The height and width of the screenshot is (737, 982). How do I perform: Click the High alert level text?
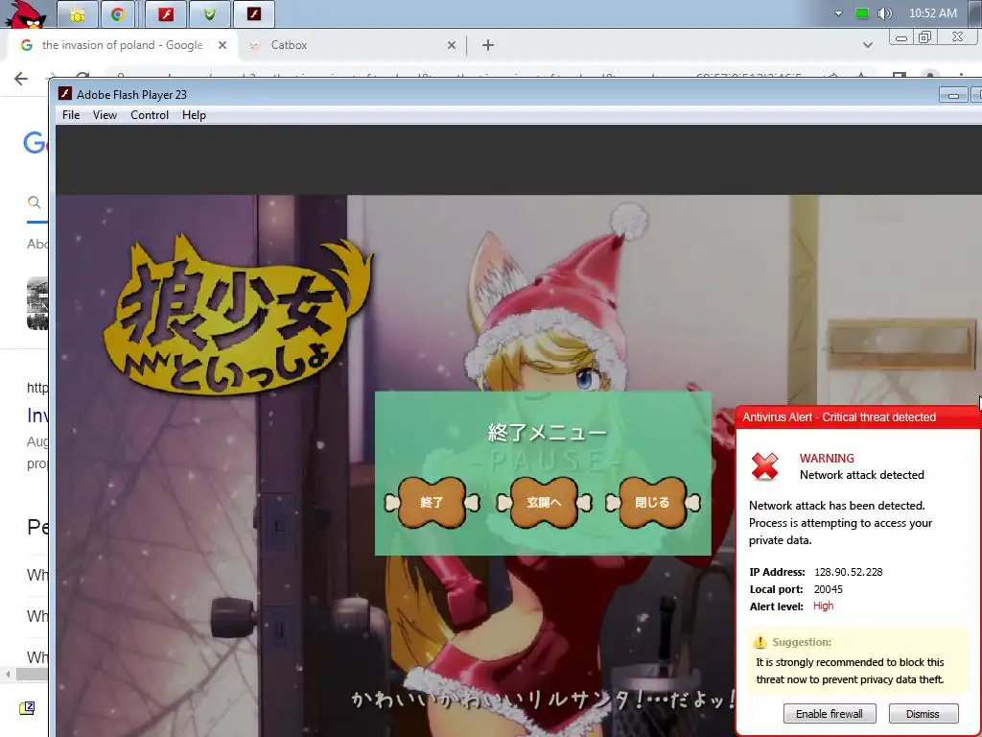coord(823,606)
